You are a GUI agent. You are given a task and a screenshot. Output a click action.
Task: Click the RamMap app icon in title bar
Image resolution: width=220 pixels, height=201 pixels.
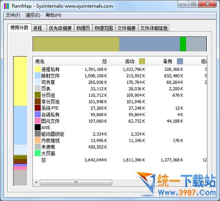[7, 6]
